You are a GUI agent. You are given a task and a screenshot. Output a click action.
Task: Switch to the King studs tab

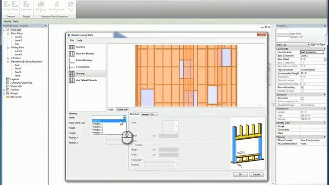pyautogui.click(x=135, y=114)
